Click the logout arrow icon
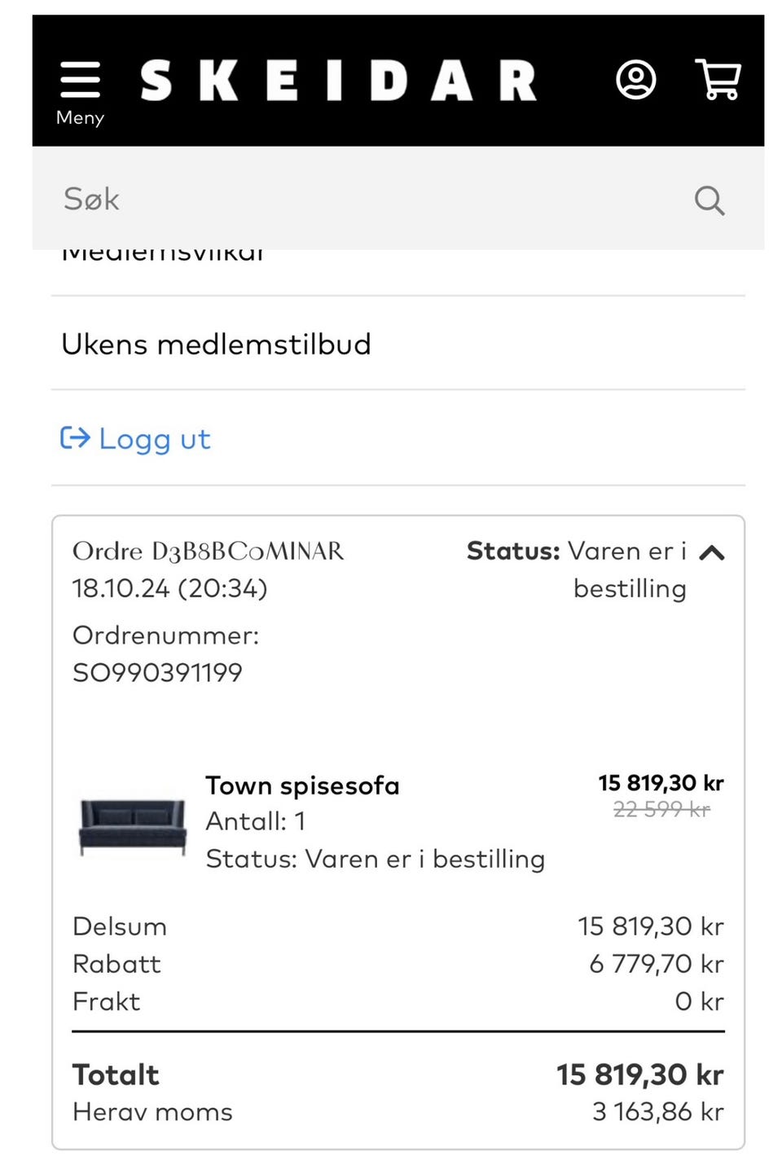This screenshot has height=1170, width=782. click(75, 438)
